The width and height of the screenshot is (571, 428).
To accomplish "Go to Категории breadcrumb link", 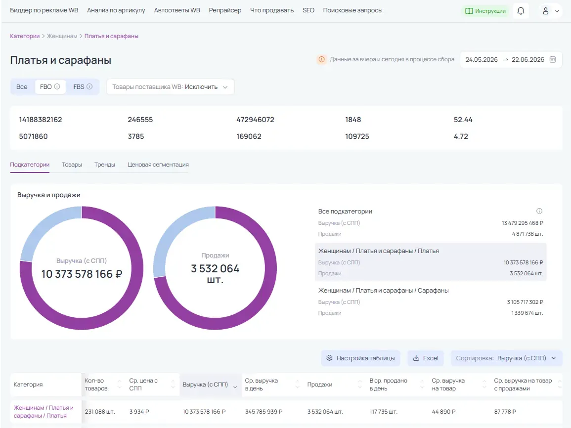I will (x=25, y=36).
